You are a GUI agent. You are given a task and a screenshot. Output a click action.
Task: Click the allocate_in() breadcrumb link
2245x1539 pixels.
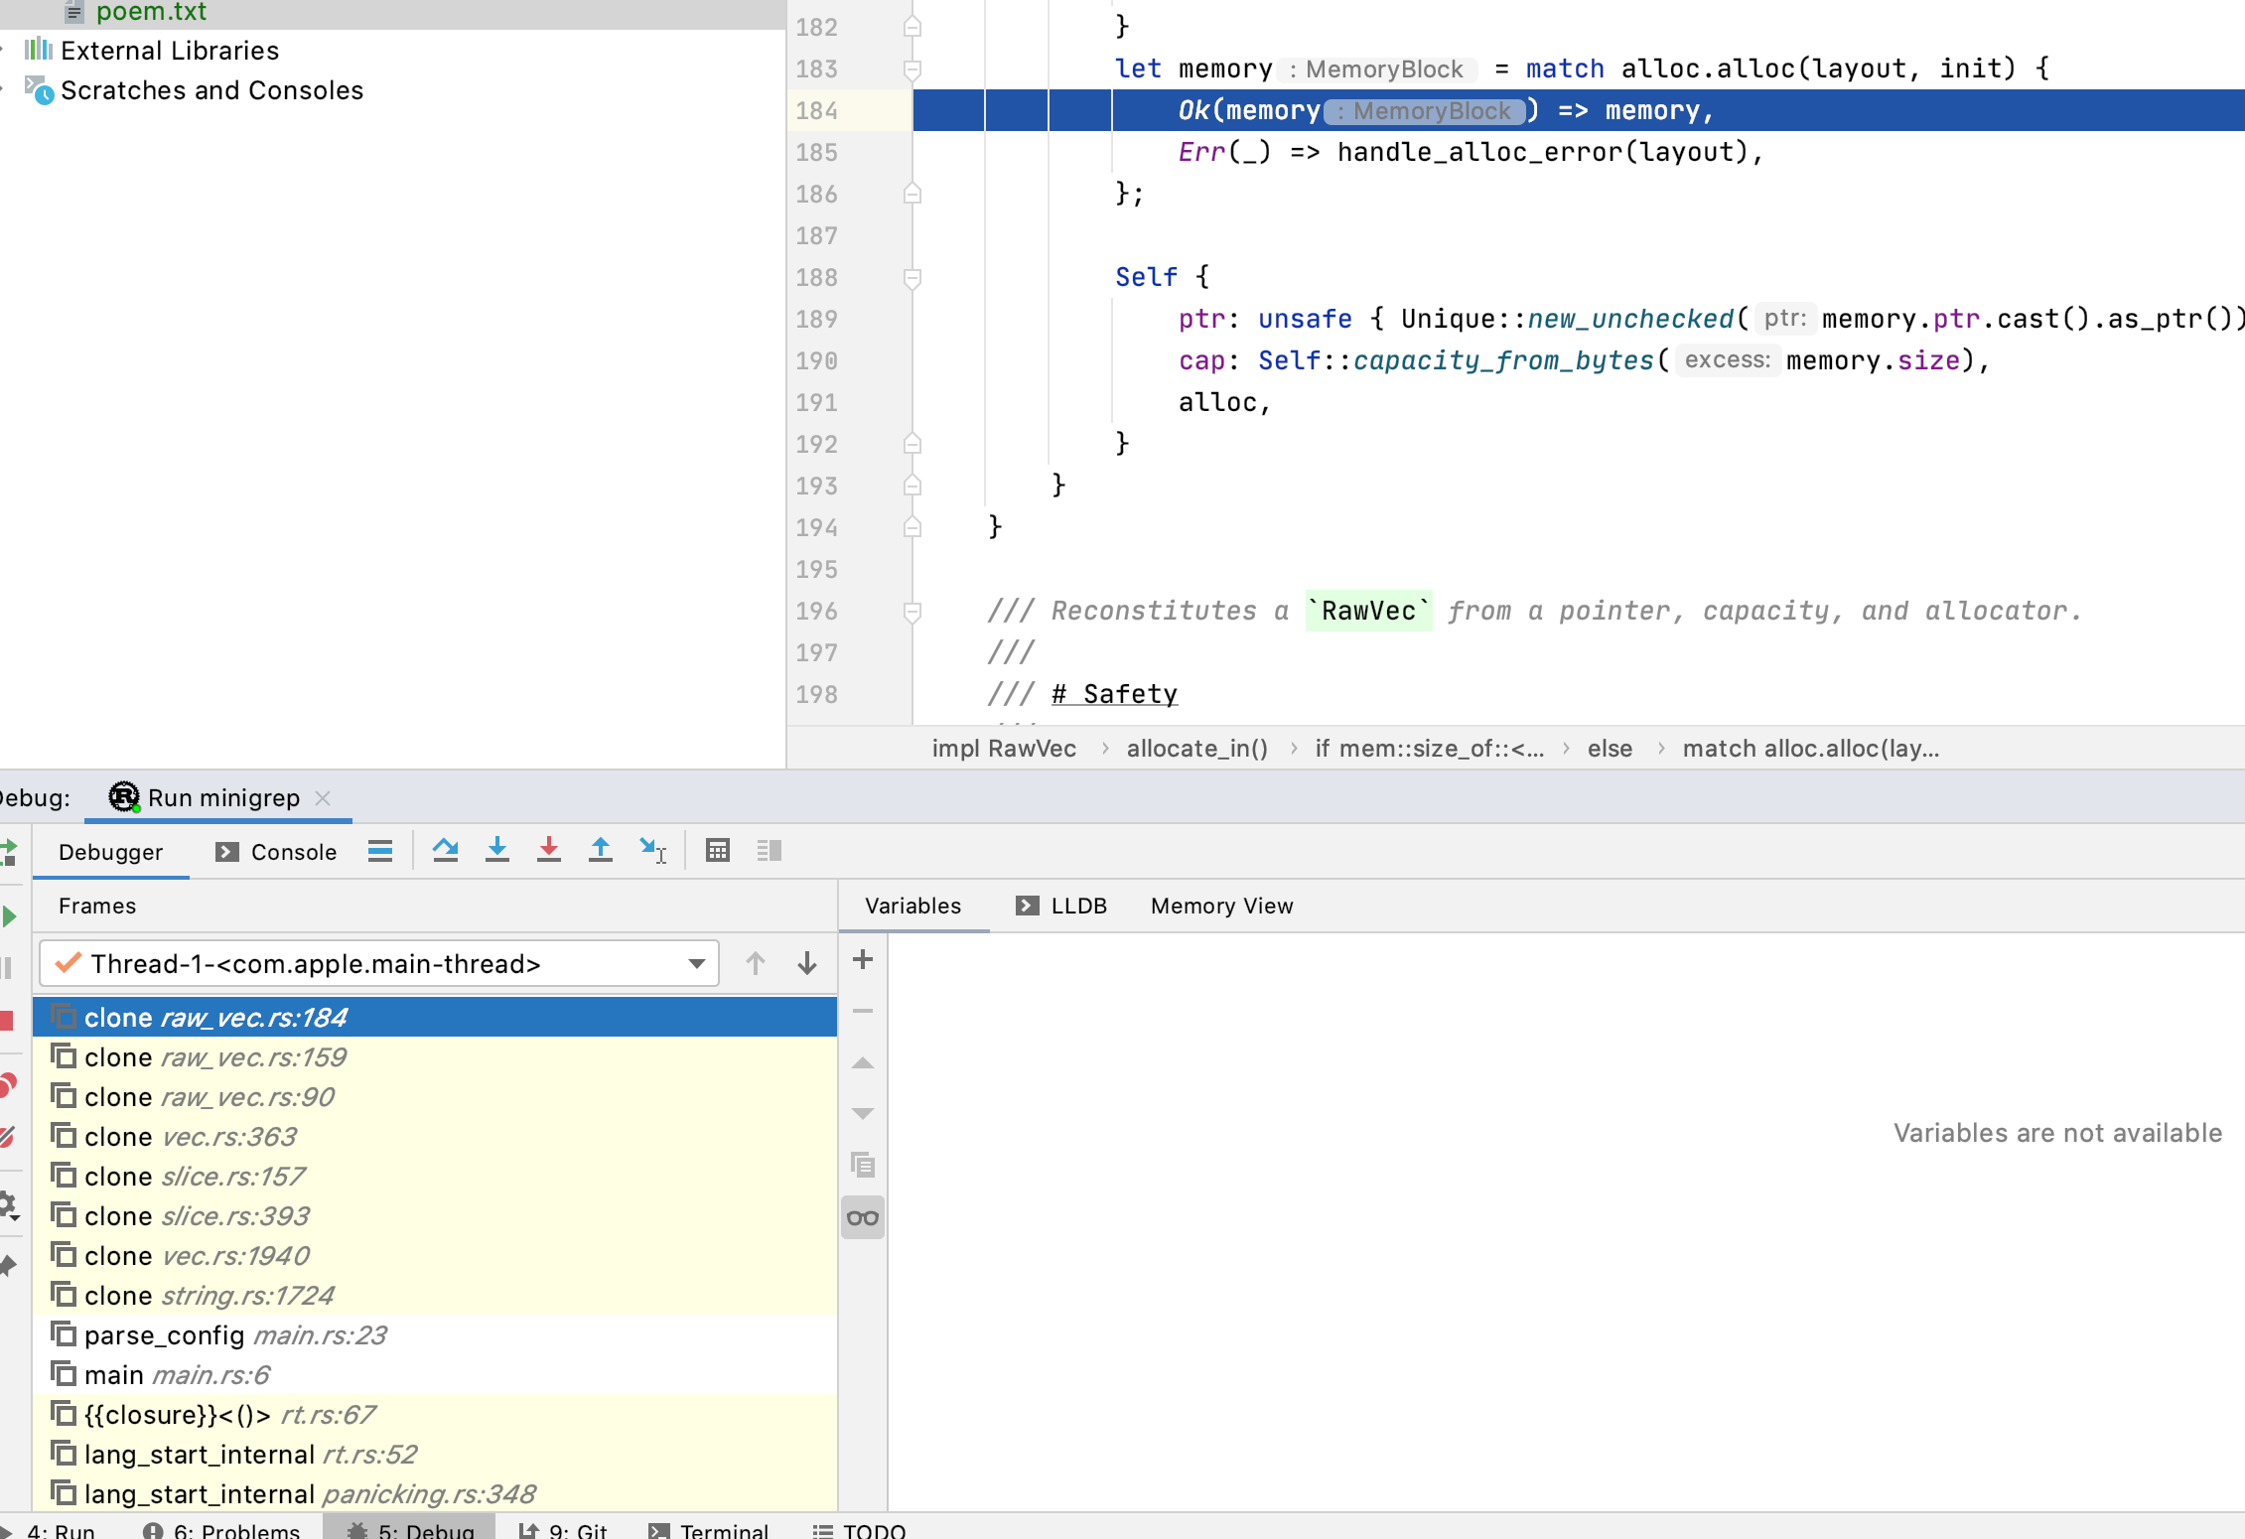tap(1196, 749)
